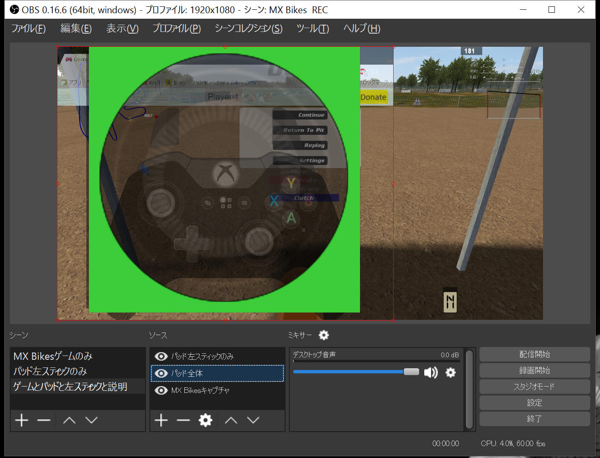
Task: Click the desktop audio volume slider
Action: click(356, 372)
